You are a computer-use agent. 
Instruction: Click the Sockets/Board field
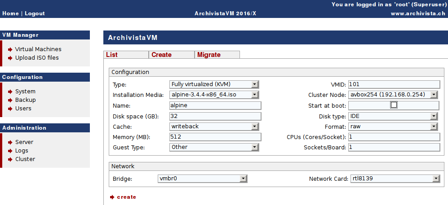click(394, 147)
